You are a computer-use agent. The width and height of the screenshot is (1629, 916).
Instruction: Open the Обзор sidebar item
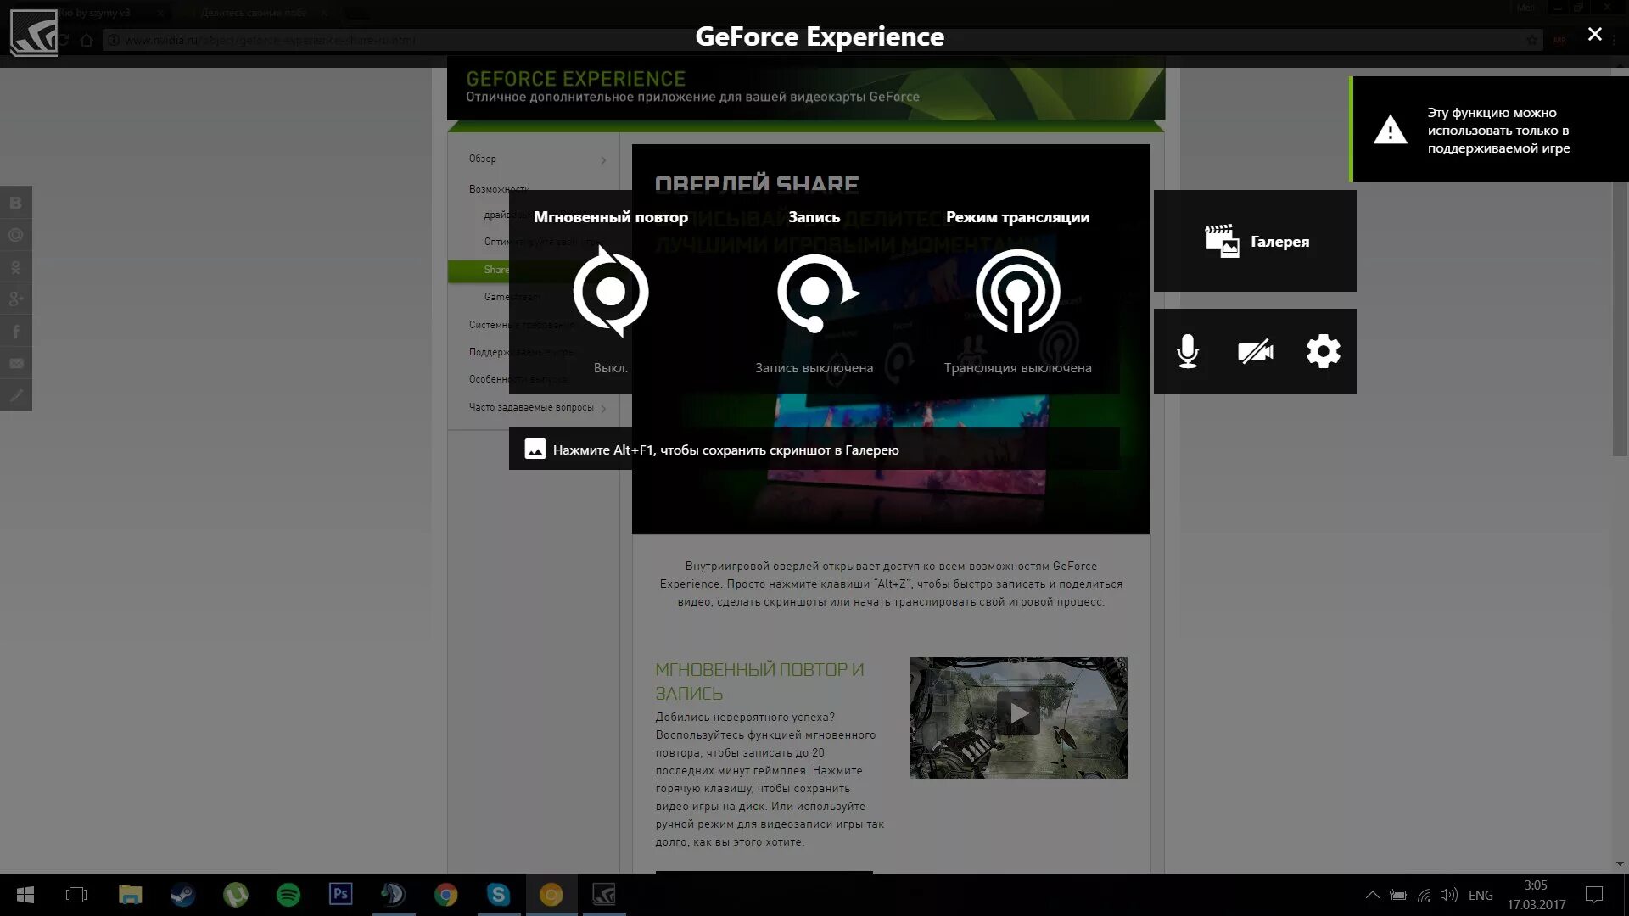[x=483, y=159]
